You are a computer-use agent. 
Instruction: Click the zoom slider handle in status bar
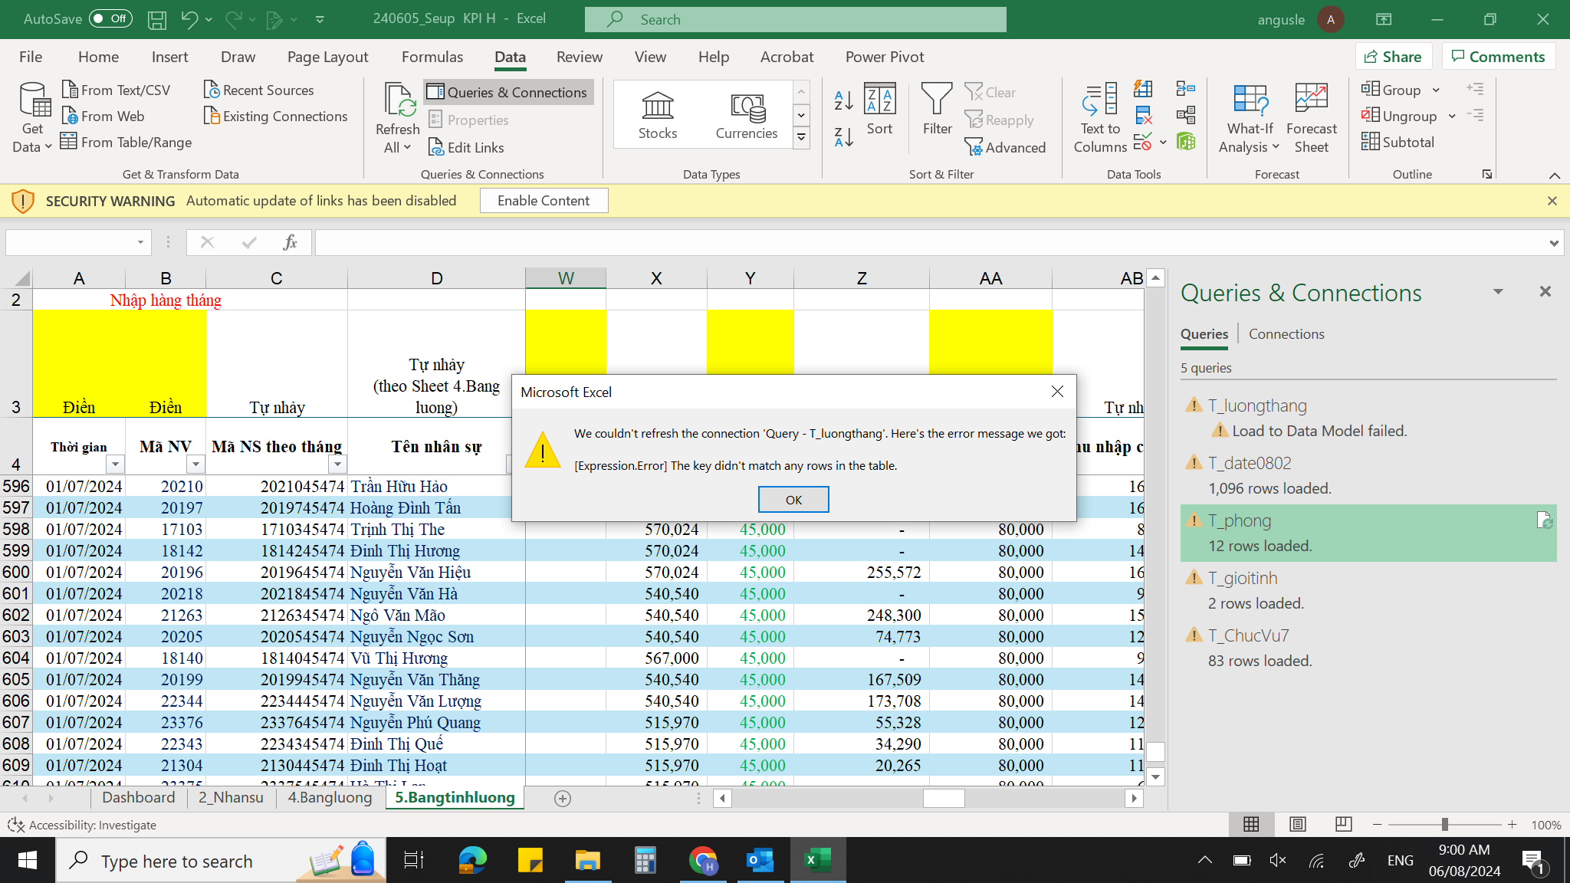tap(1444, 824)
